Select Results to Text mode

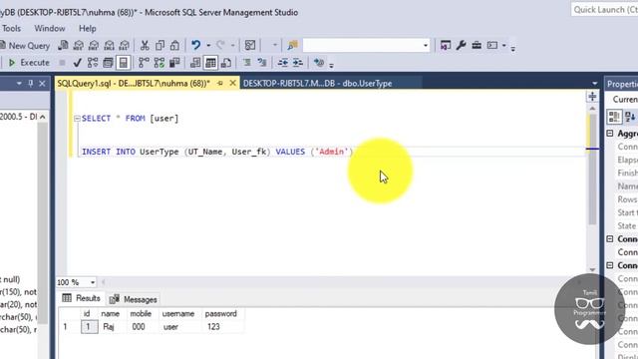pos(195,63)
